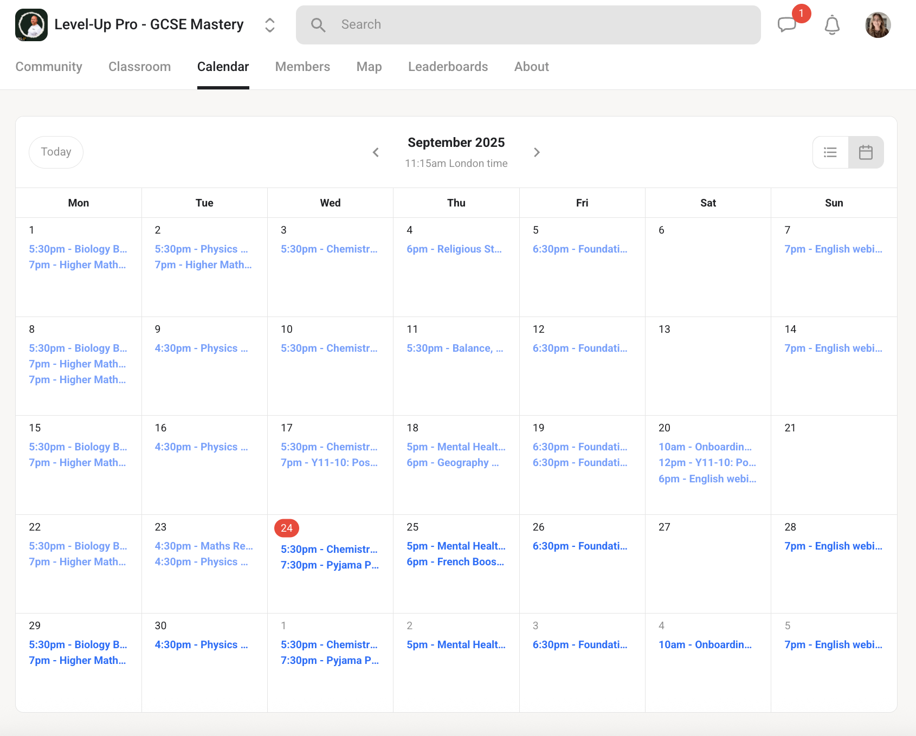Open 6pm Religious Studies event on 4th

coord(454,249)
